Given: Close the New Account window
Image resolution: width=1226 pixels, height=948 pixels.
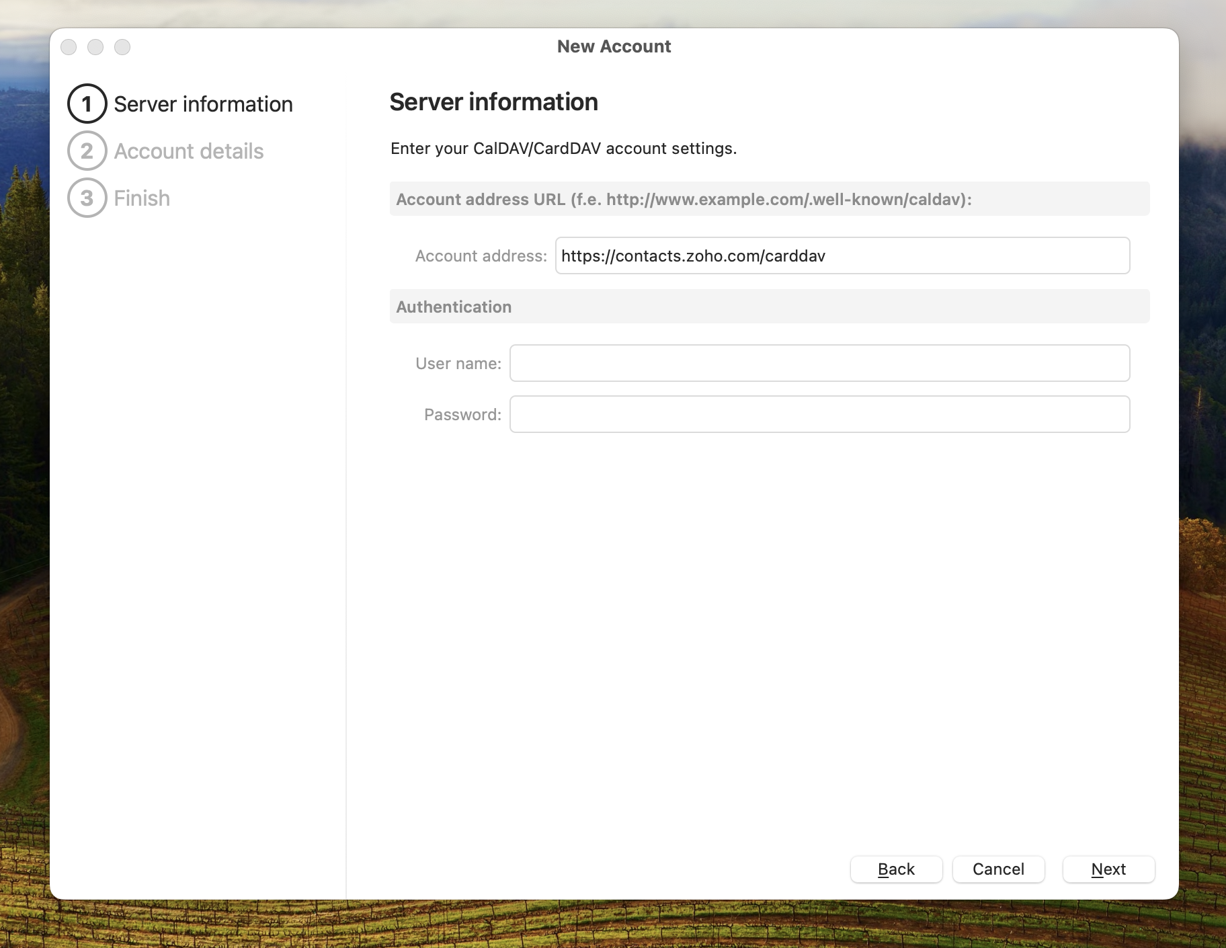Looking at the screenshot, I should pos(69,47).
